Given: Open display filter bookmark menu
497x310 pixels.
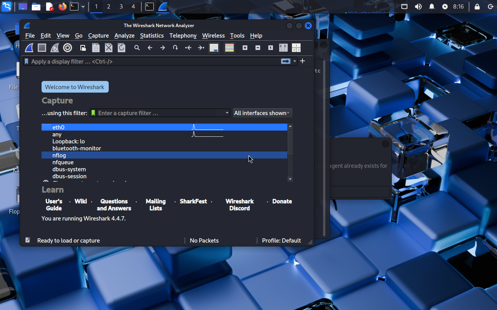Looking at the screenshot, I should (x=26, y=61).
